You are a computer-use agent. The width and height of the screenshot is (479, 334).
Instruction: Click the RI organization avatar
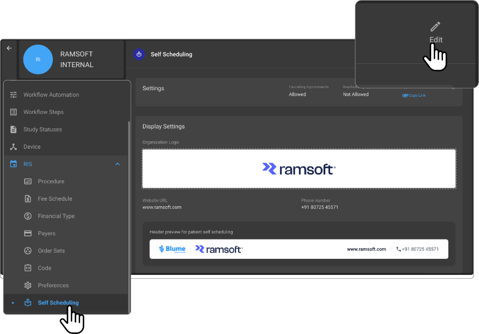[38, 60]
